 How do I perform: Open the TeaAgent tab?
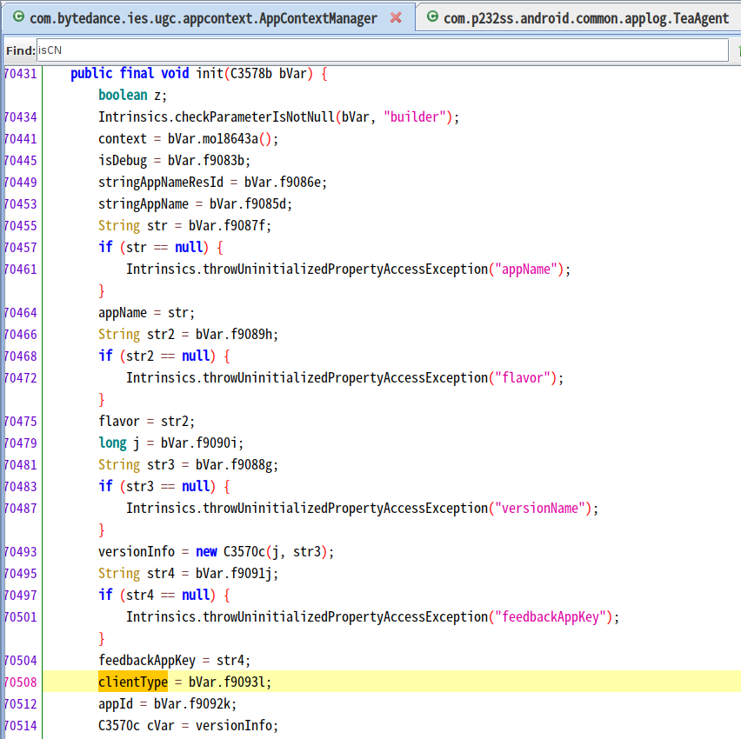(585, 18)
